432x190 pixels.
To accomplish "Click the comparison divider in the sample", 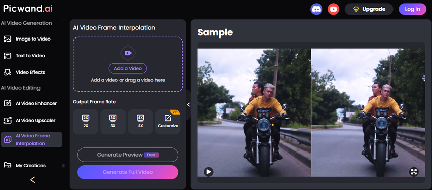I will [x=311, y=112].
